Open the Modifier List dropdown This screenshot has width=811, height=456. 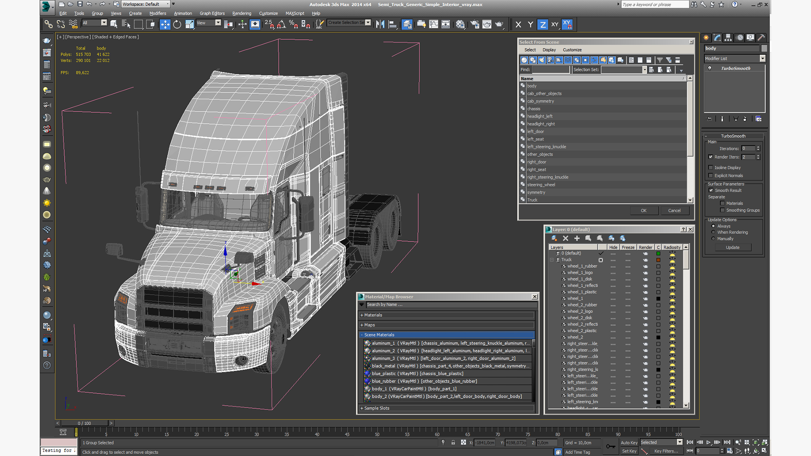(x=735, y=59)
